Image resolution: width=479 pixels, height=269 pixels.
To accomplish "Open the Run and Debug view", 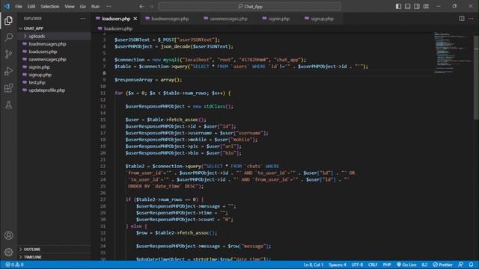I will (x=8, y=71).
